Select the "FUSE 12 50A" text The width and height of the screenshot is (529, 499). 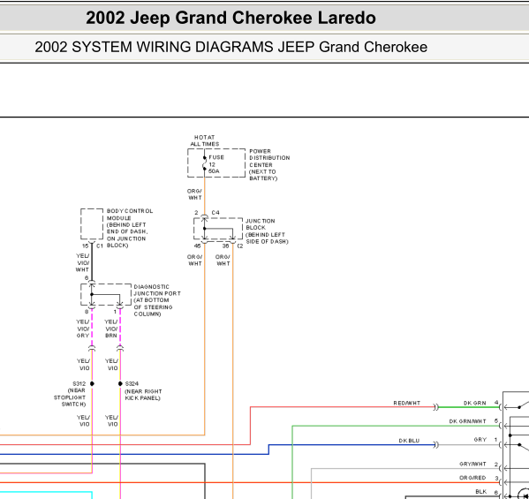coord(215,164)
